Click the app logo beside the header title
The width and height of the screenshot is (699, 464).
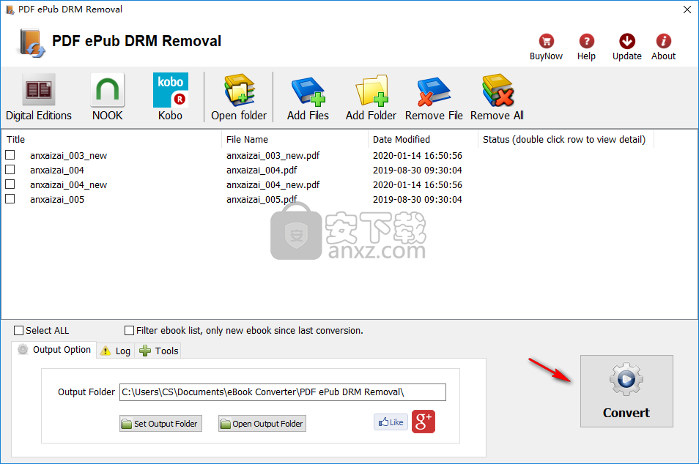(32, 43)
